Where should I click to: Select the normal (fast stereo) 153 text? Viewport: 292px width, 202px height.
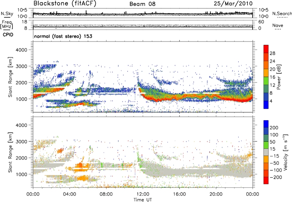(63, 36)
